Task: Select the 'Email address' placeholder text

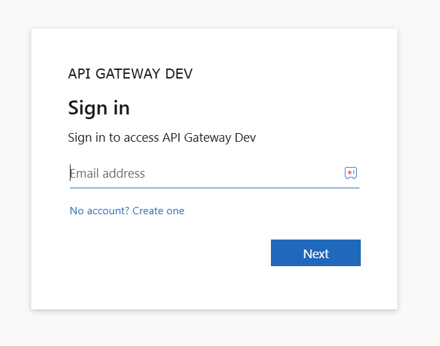Action: pyautogui.click(x=107, y=174)
